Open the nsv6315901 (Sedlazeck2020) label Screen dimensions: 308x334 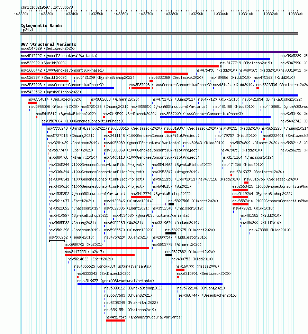coord(204,273)
